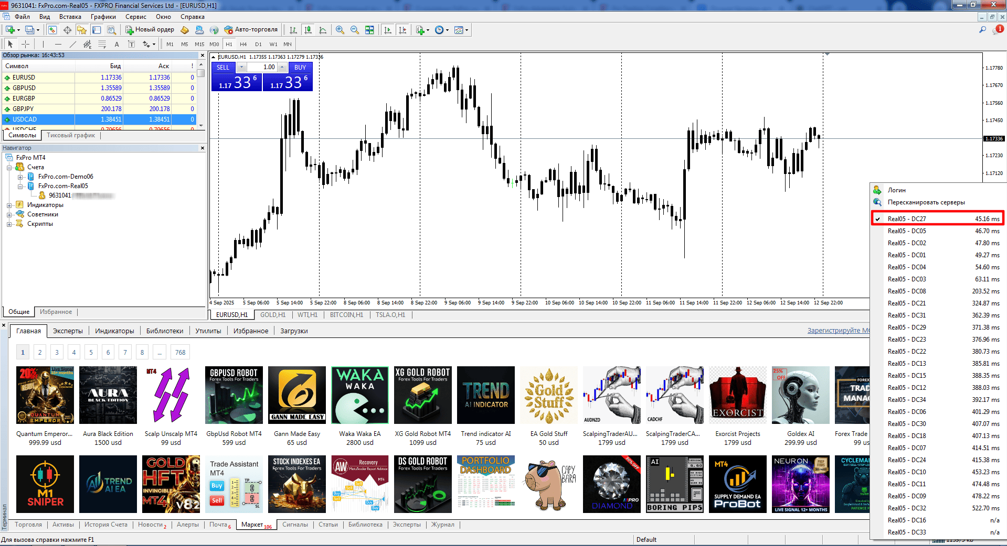Click the zoom in magnifier icon

click(340, 30)
